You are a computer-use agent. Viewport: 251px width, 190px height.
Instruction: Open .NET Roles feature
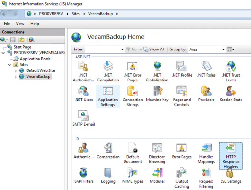(206, 69)
